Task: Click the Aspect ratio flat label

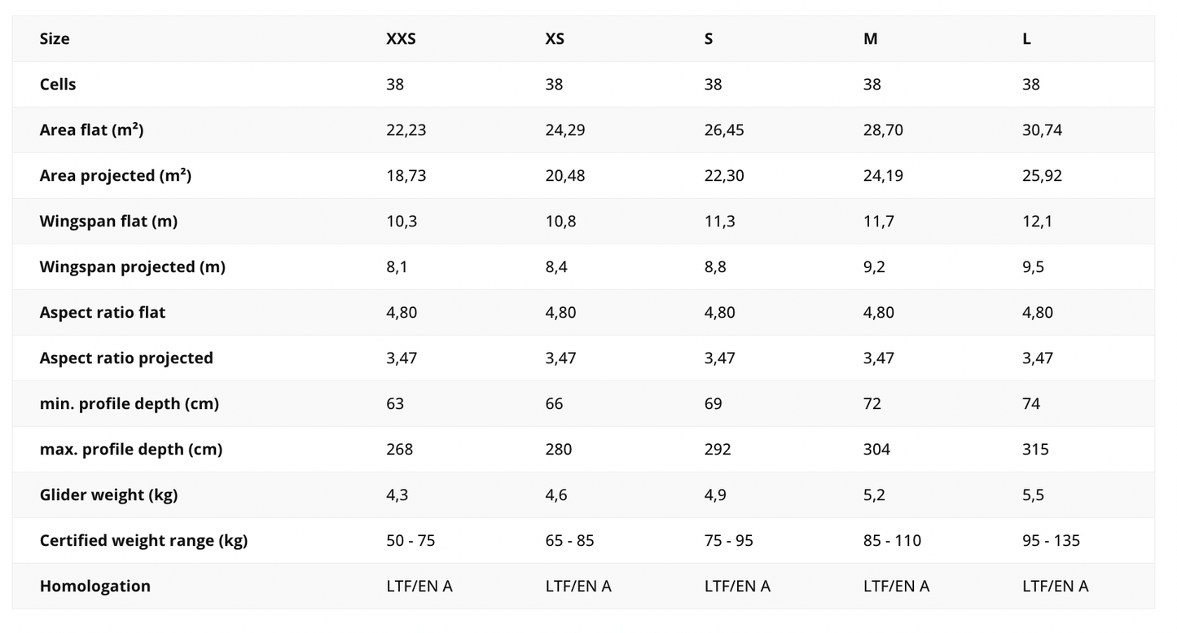Action: coord(103,313)
